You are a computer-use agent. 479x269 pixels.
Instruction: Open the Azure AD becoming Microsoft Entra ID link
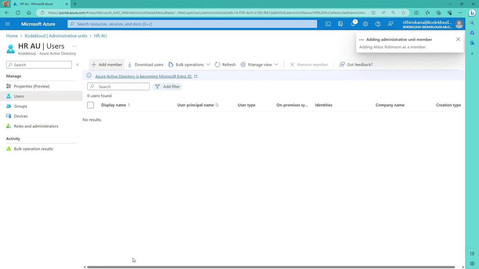click(144, 76)
